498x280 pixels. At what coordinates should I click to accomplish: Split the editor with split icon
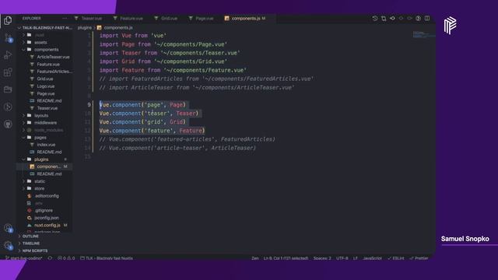(x=427, y=19)
